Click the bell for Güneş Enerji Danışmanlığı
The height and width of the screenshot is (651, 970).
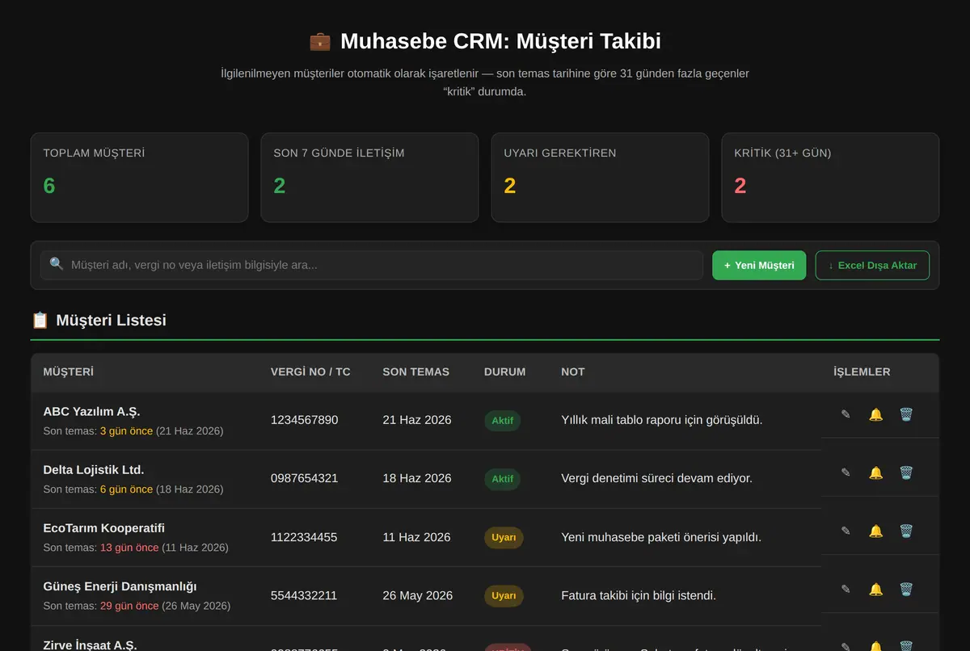pyautogui.click(x=875, y=590)
